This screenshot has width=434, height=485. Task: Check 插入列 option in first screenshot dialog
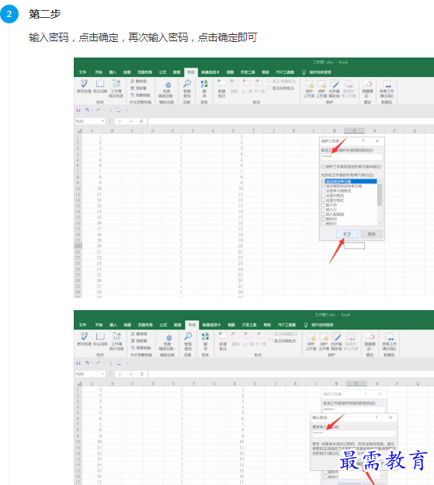(x=324, y=204)
